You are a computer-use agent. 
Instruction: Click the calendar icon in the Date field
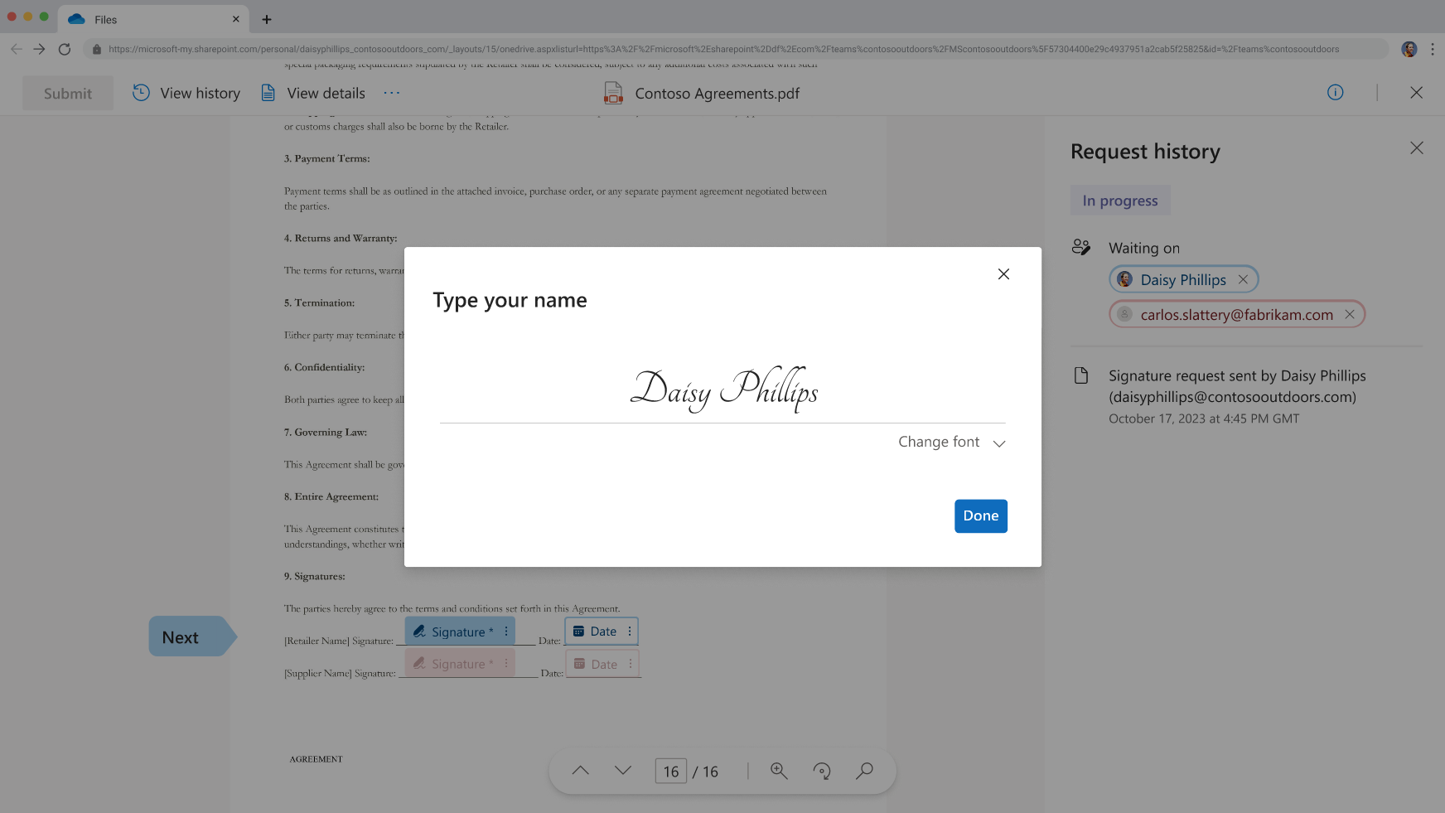(x=579, y=631)
